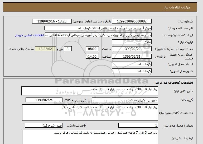Select the announcement date field 1399/02/16 - 13:20

[52, 21]
